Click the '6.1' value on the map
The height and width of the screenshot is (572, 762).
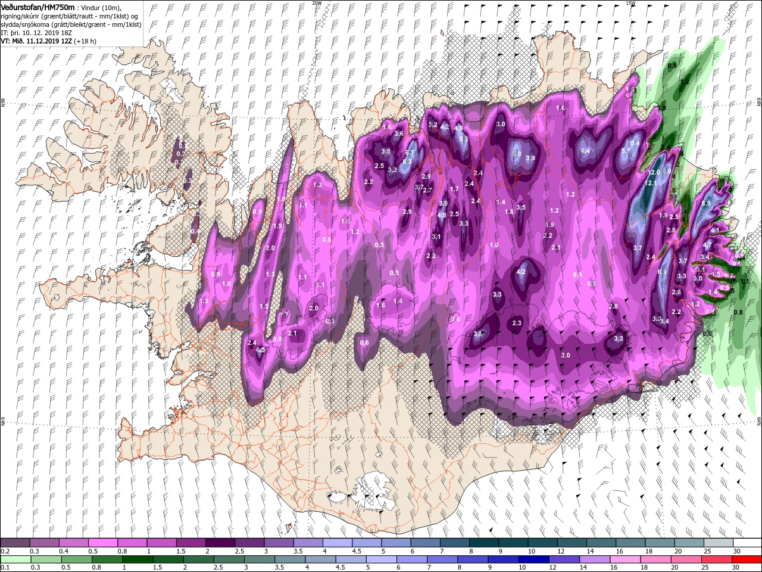(662, 272)
